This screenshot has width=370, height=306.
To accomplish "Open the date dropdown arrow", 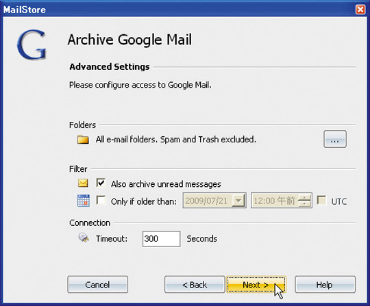I will coord(238,201).
